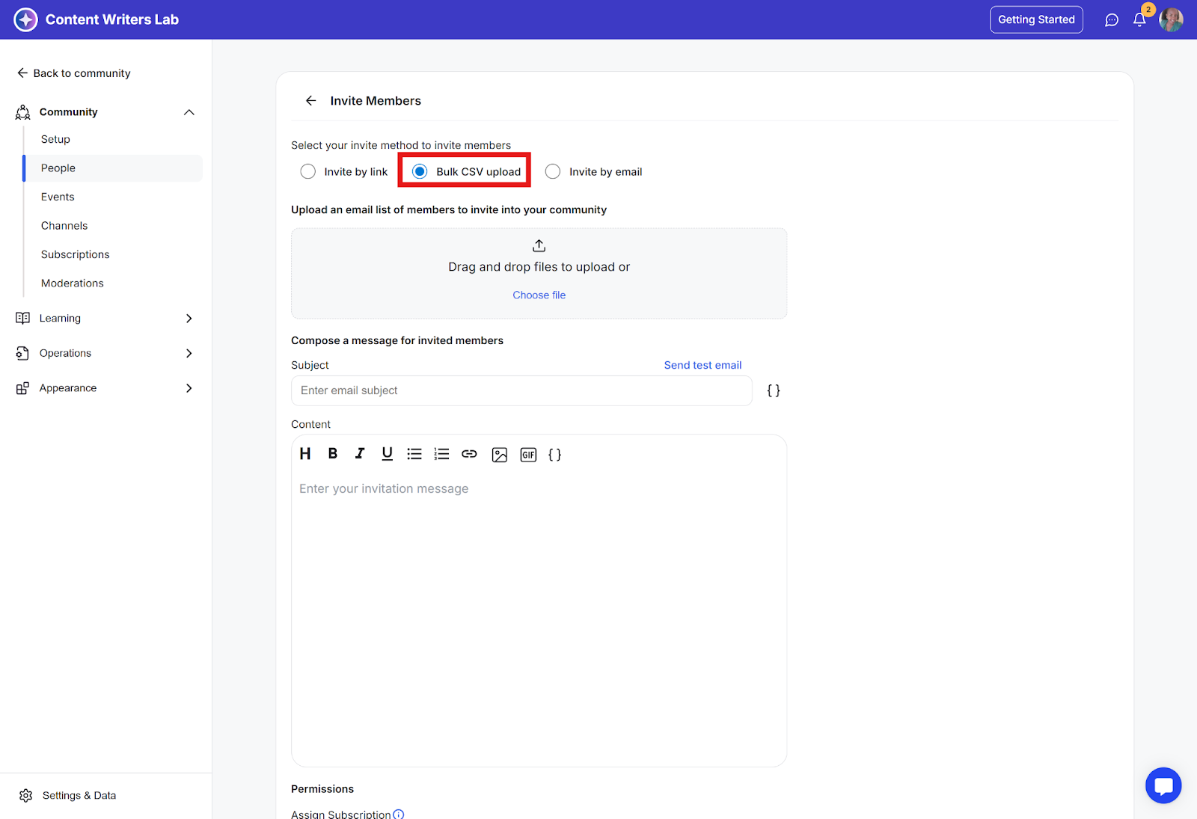Click the Appearance icon in sidebar
This screenshot has height=819, width=1197.
click(22, 388)
